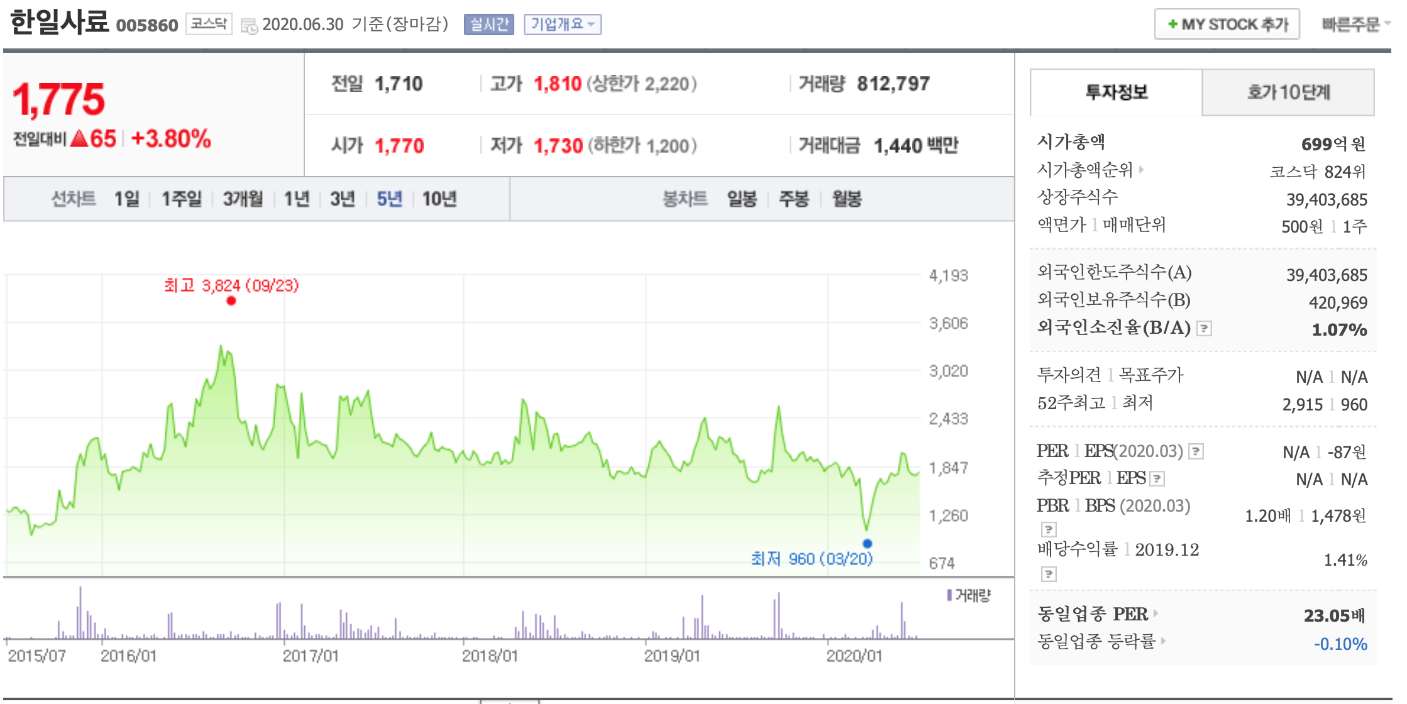
Task: Open the 시가총액순위 link
Action: tap(1084, 170)
